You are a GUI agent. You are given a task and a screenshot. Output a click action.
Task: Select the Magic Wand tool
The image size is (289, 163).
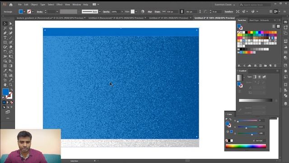coord(5,28)
